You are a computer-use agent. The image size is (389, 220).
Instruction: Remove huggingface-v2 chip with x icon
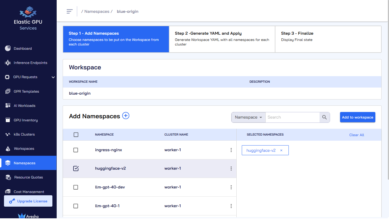tap(281, 151)
